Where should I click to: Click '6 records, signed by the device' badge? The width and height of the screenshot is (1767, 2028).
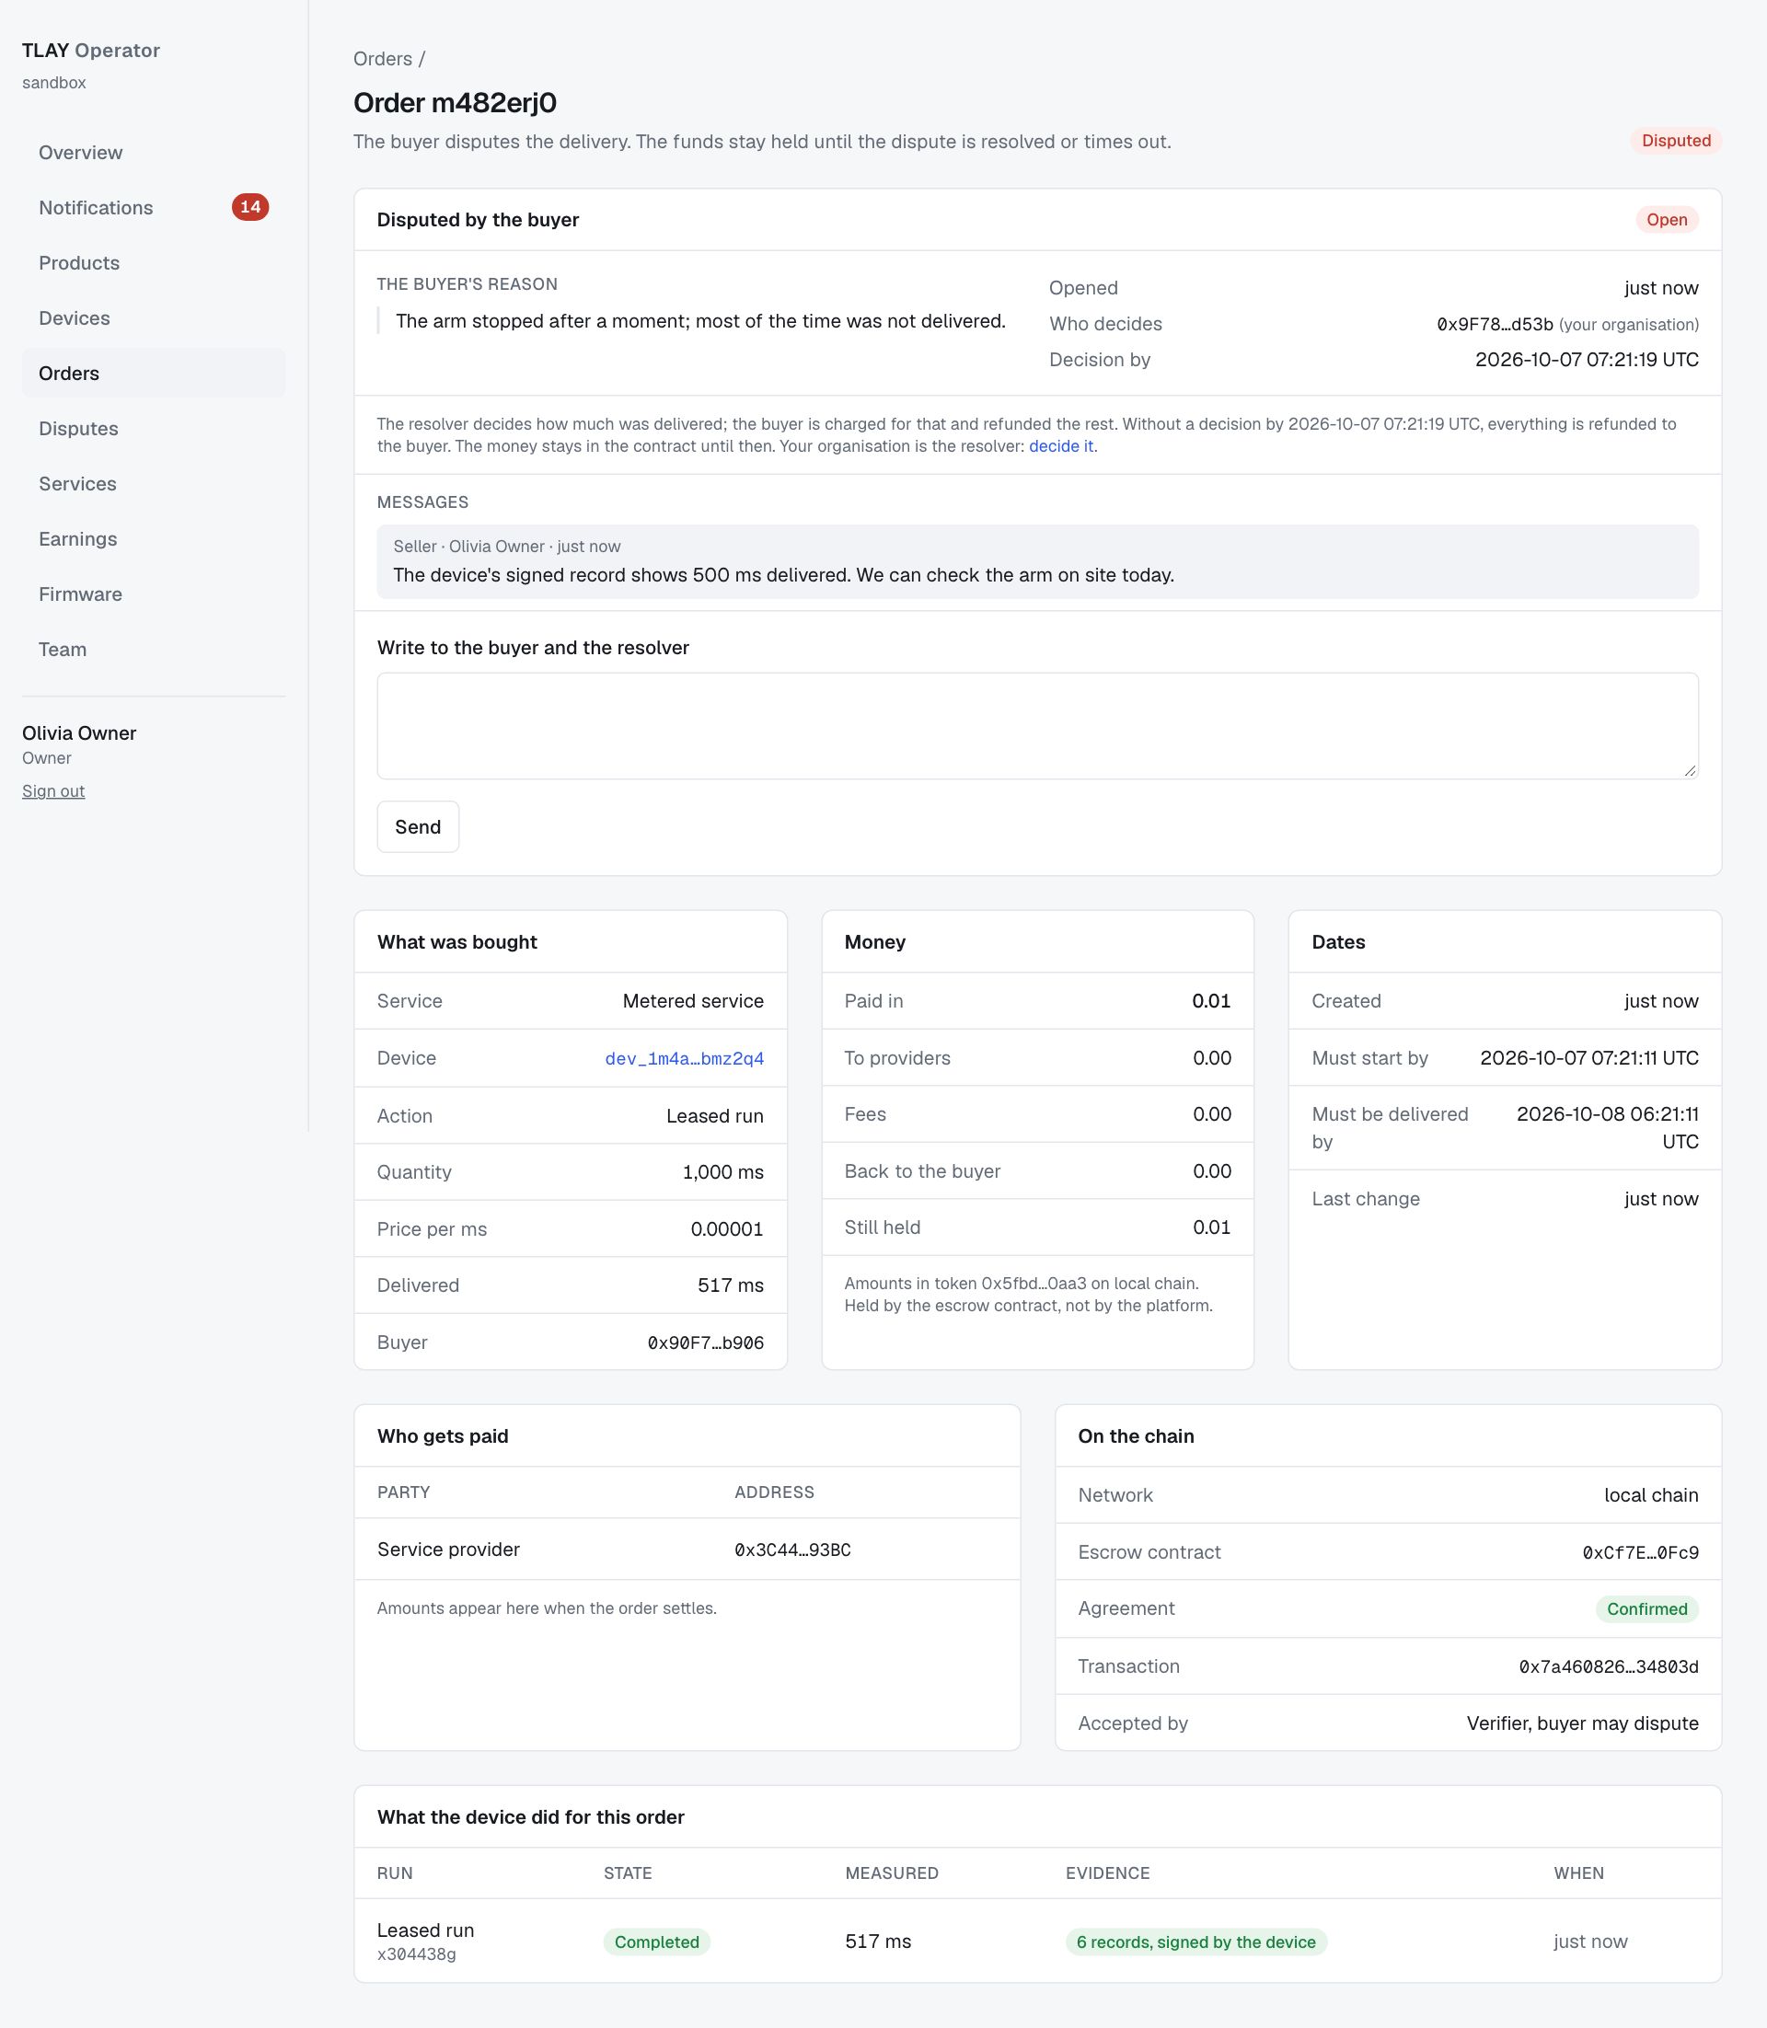(1196, 1942)
